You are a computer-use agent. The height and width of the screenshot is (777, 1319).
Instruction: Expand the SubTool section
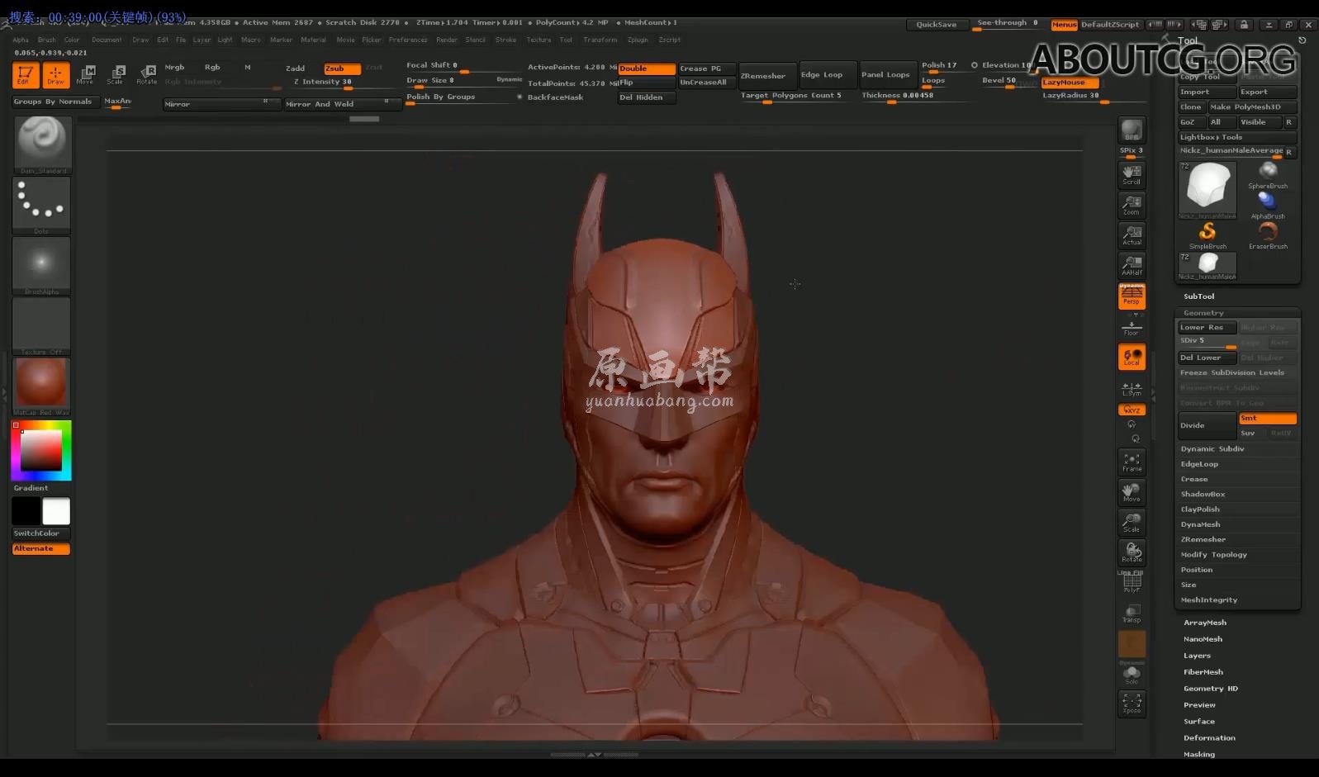click(1198, 296)
